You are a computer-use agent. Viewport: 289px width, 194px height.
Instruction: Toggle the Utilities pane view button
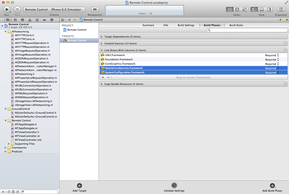tap(269, 10)
